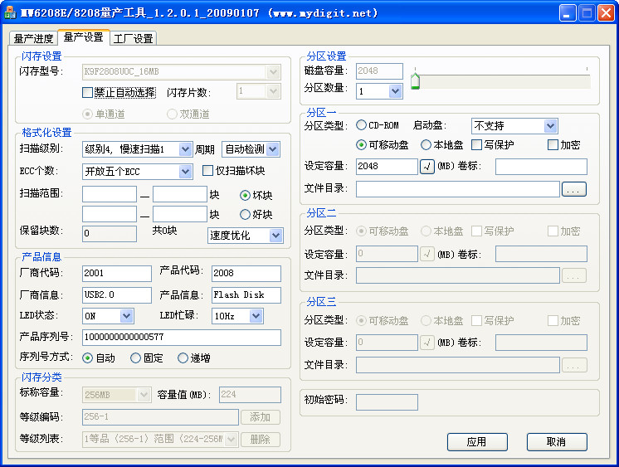Tick the 加密 checkbox in 分区一
The image size is (619, 467).
[553, 145]
